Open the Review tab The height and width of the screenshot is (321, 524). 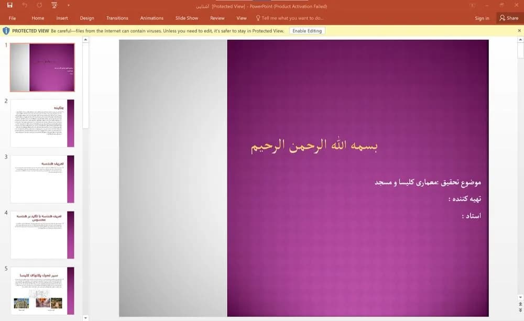click(x=217, y=18)
